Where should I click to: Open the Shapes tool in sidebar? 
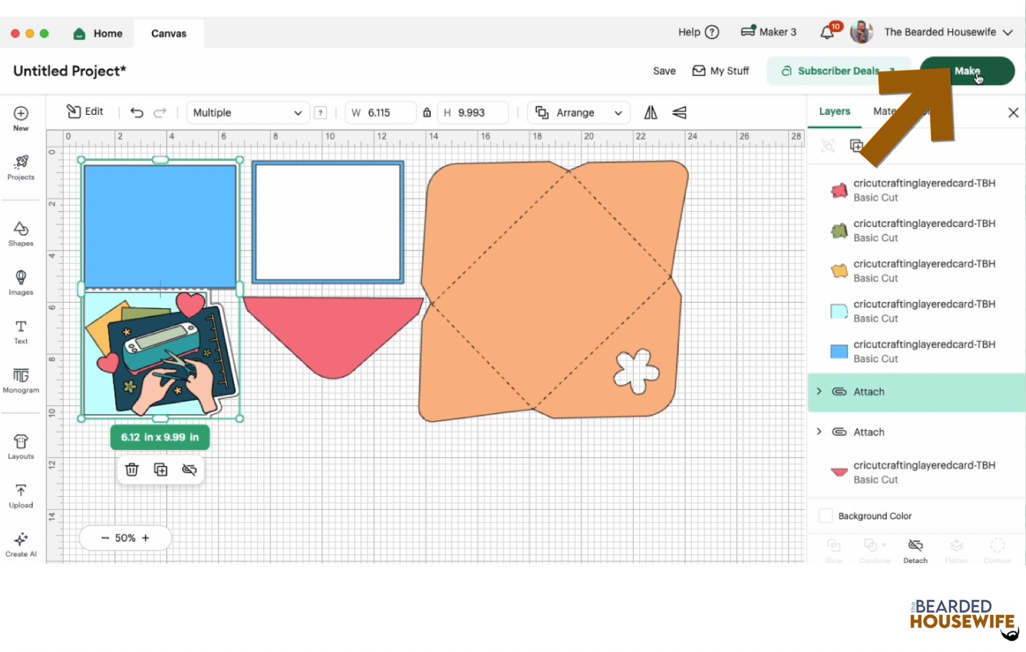(21, 233)
